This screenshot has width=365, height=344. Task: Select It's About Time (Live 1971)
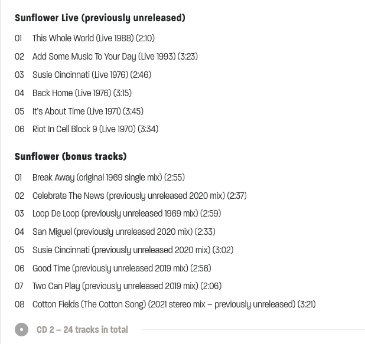88,111
